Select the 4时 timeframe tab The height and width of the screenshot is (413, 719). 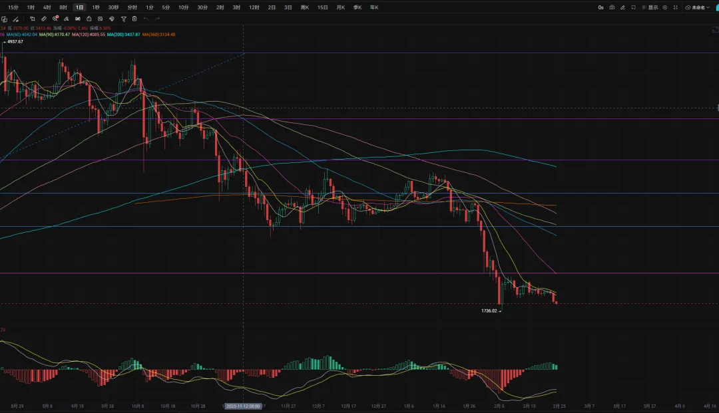[x=47, y=7]
